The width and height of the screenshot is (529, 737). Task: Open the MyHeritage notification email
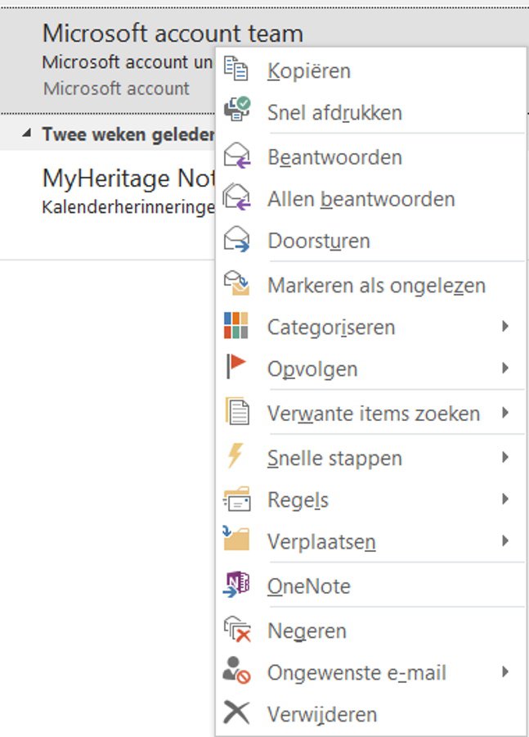click(107, 205)
